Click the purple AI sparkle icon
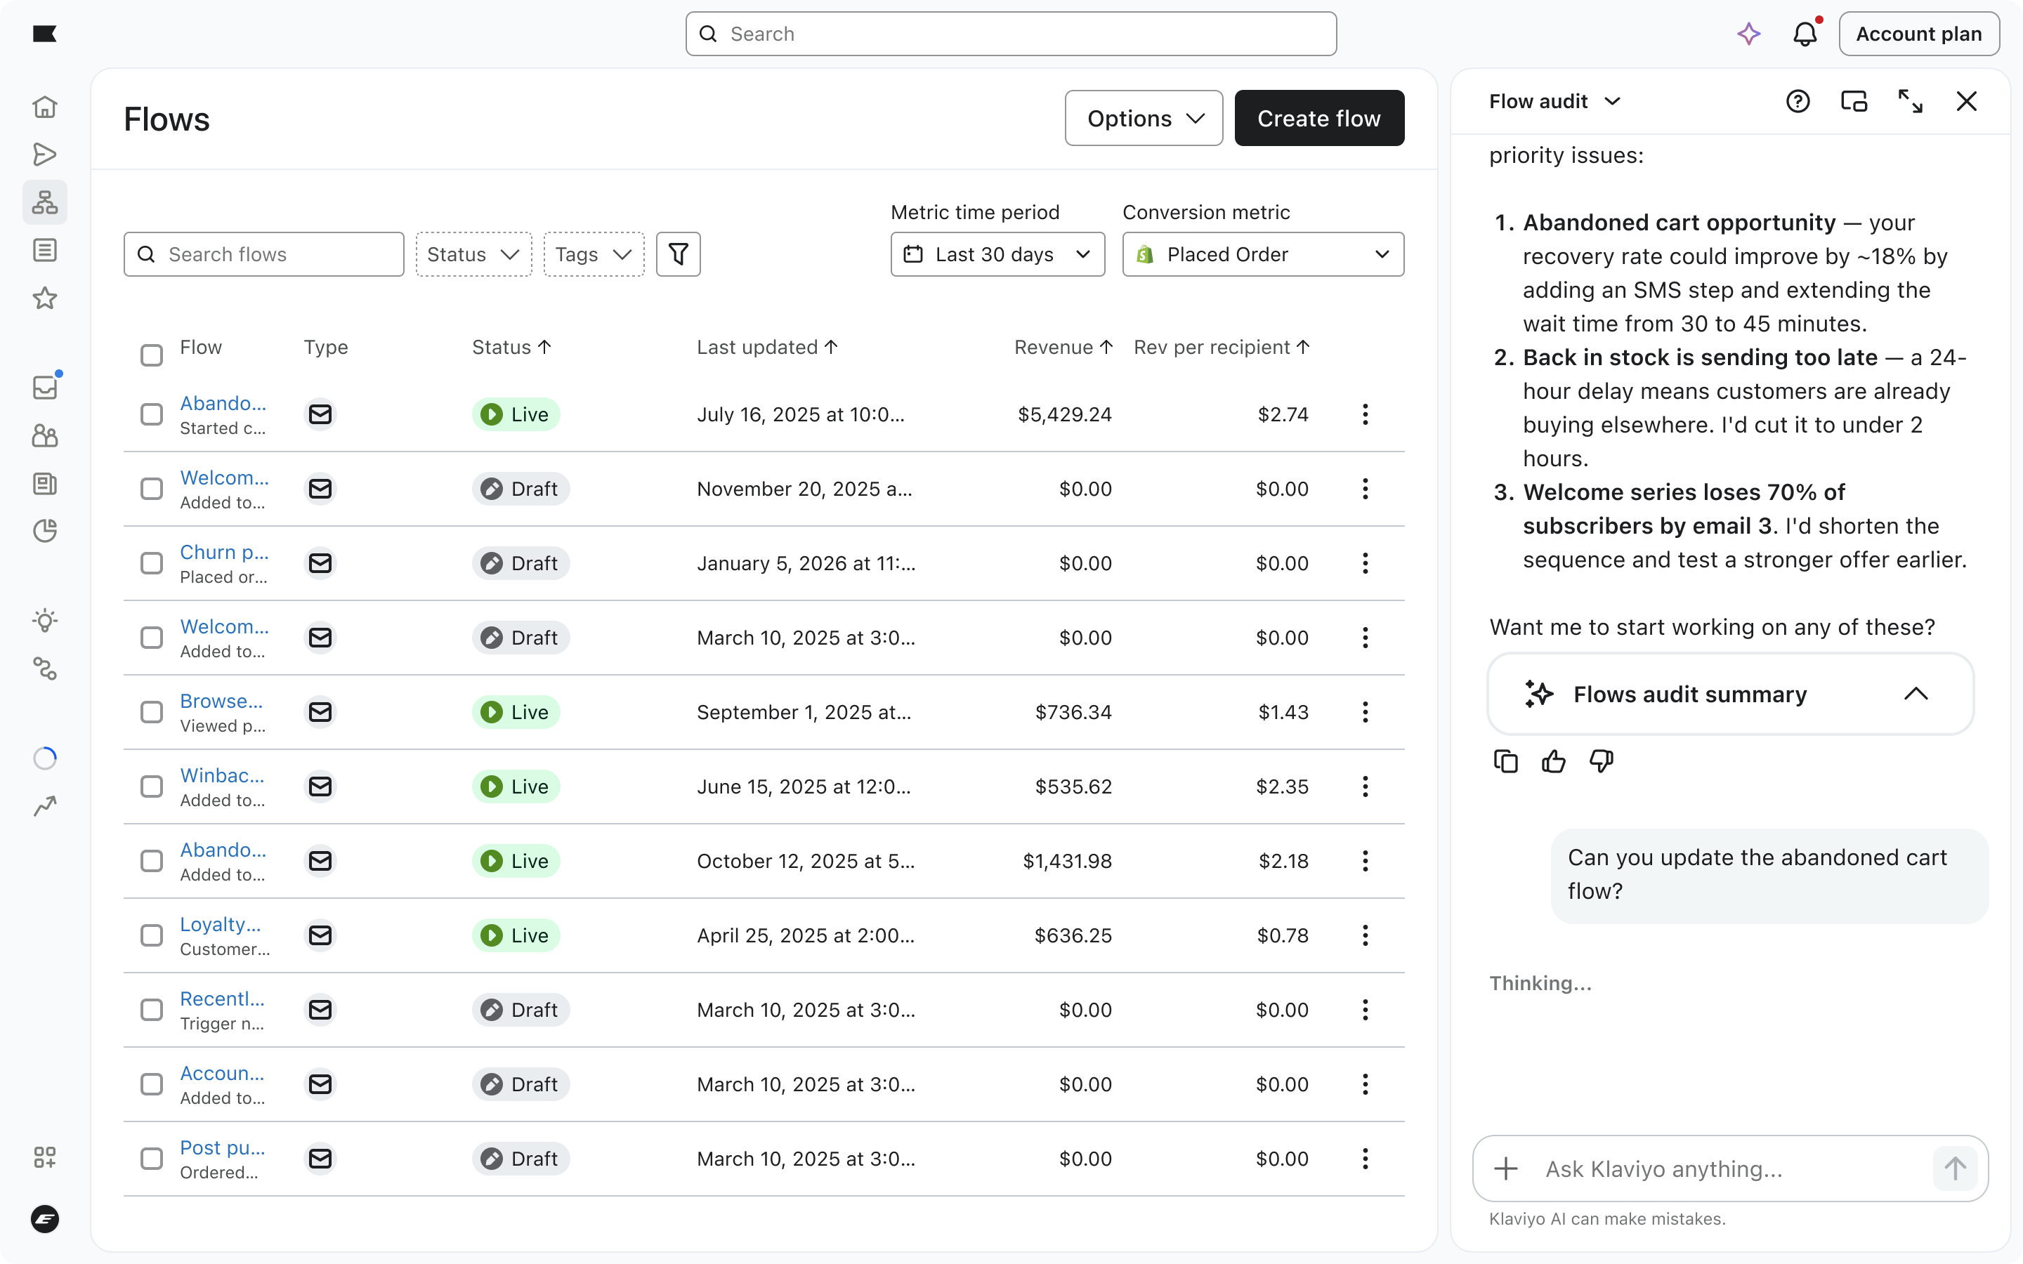 pos(1749,34)
